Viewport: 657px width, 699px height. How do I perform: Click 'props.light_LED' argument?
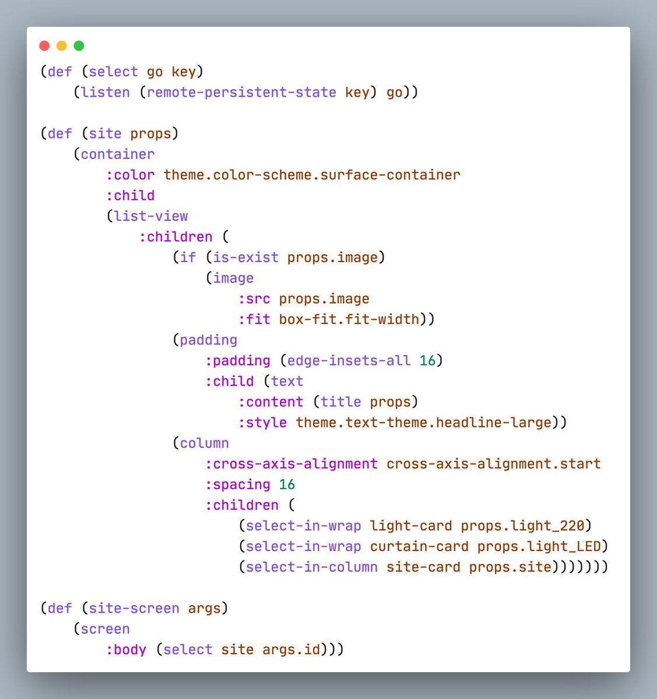click(539, 546)
